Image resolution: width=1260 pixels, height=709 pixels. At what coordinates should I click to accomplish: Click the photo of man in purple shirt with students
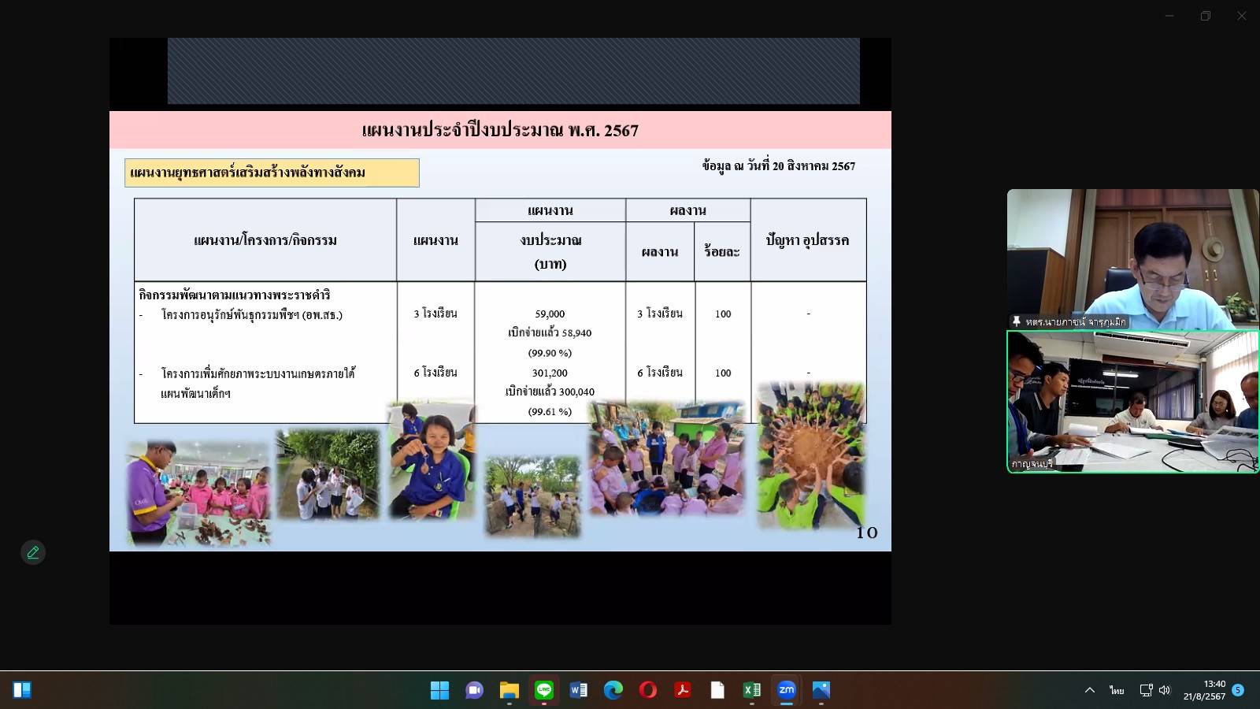198,492
